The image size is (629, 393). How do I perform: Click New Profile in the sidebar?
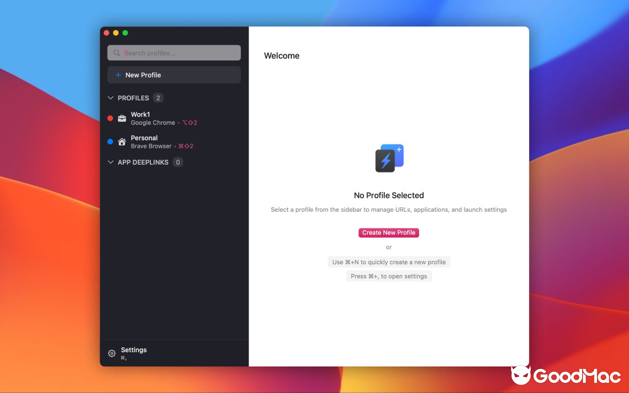(x=143, y=75)
